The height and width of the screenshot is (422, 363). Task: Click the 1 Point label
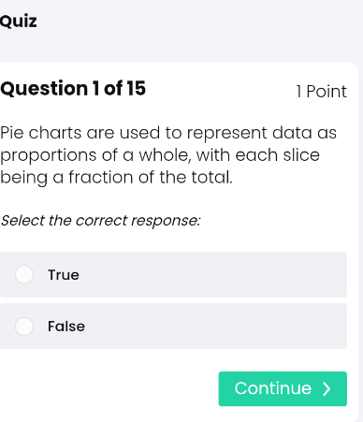click(321, 92)
